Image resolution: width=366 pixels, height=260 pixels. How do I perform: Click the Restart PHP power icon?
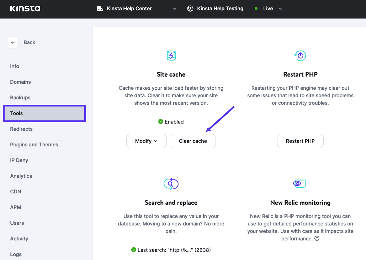click(x=300, y=56)
